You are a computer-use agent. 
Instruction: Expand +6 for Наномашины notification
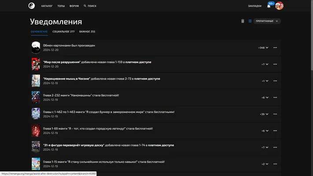pos(265,98)
